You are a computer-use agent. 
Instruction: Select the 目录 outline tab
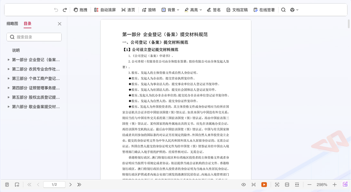click(28, 24)
